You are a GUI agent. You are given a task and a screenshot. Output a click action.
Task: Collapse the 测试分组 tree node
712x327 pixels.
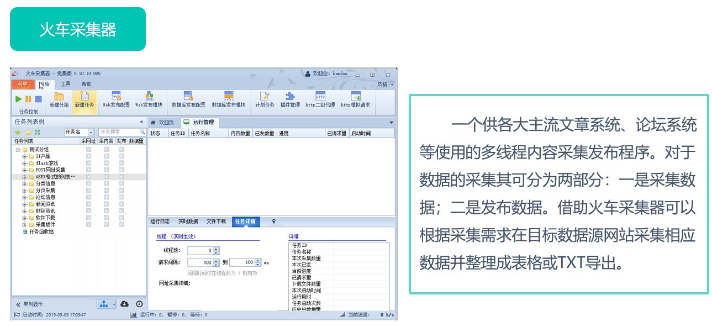(18, 150)
